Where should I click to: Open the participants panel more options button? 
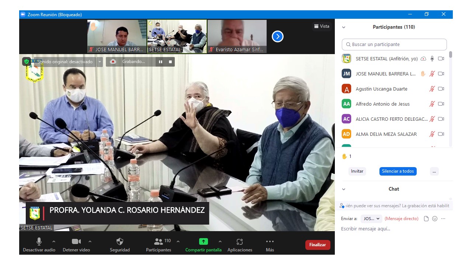[434, 171]
